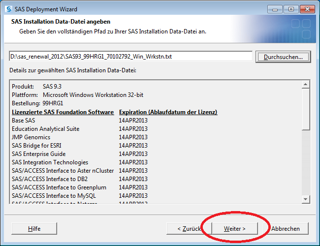The image size is (320, 246).
Task: Select the 'Base SAS' license row
Action: (x=80, y=121)
